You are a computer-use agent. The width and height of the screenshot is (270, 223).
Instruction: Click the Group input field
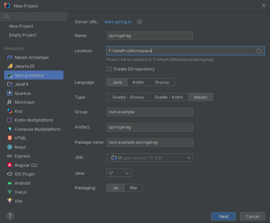point(150,112)
